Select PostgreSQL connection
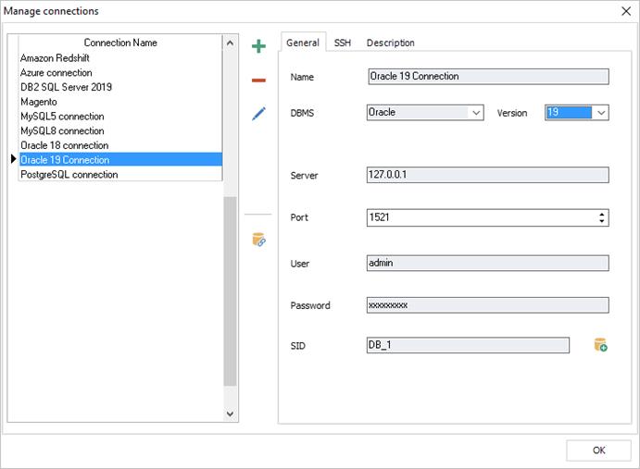 point(120,174)
